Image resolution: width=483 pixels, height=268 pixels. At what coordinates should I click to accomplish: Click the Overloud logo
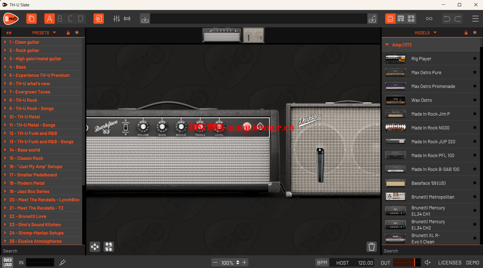(x=7, y=262)
